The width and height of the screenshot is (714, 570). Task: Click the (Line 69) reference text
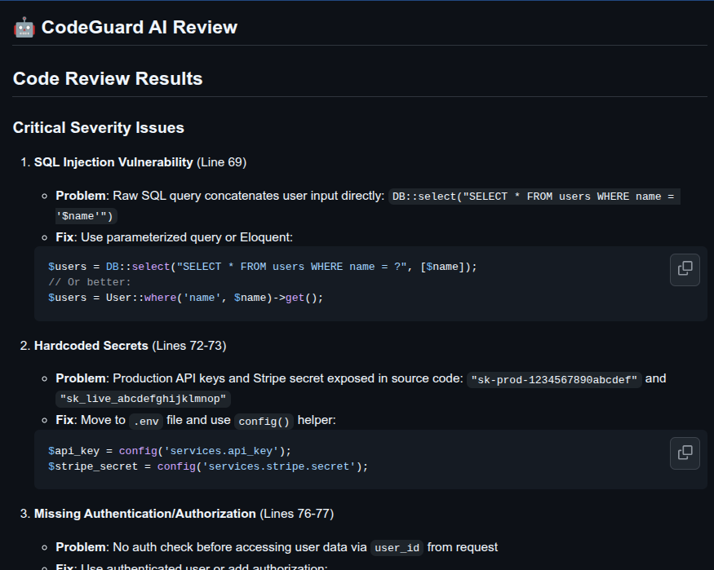coord(222,162)
